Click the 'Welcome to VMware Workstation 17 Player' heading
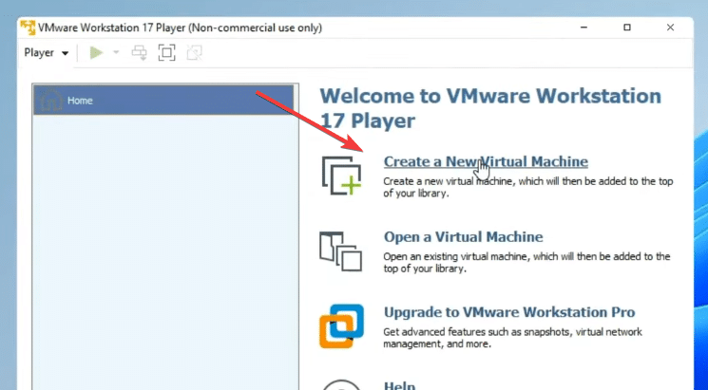Image resolution: width=708 pixels, height=390 pixels. pyautogui.click(x=490, y=108)
